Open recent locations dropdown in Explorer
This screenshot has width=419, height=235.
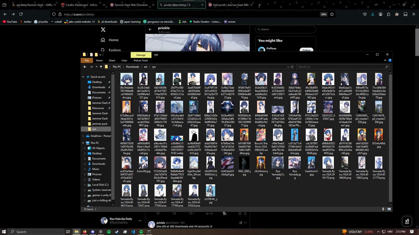coord(96,66)
